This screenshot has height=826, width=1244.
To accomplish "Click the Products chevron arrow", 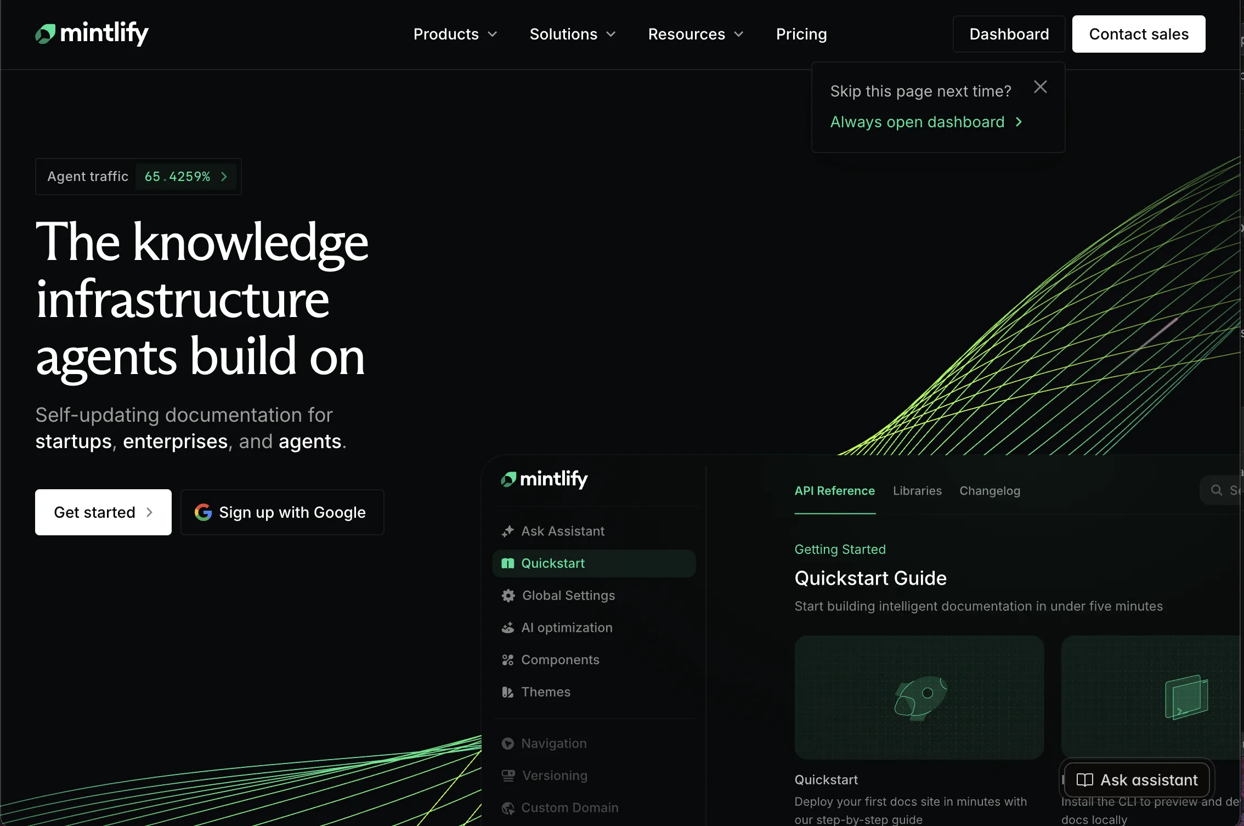I will click(x=493, y=34).
